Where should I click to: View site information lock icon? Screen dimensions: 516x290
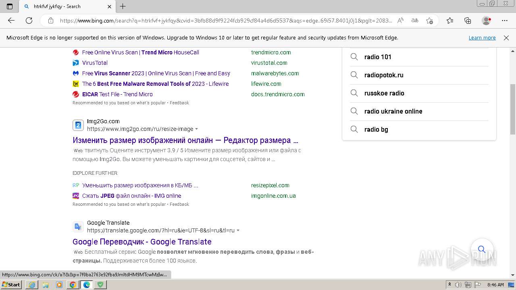(51, 21)
